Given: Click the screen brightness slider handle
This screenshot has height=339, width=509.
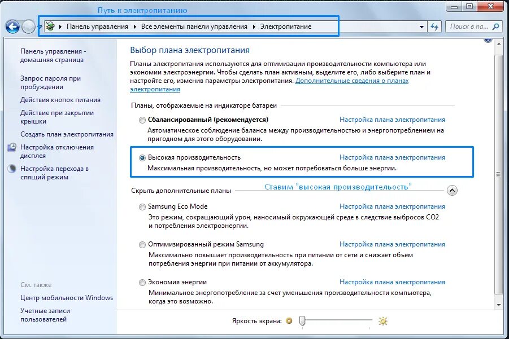Looking at the screenshot, I should (302, 320).
